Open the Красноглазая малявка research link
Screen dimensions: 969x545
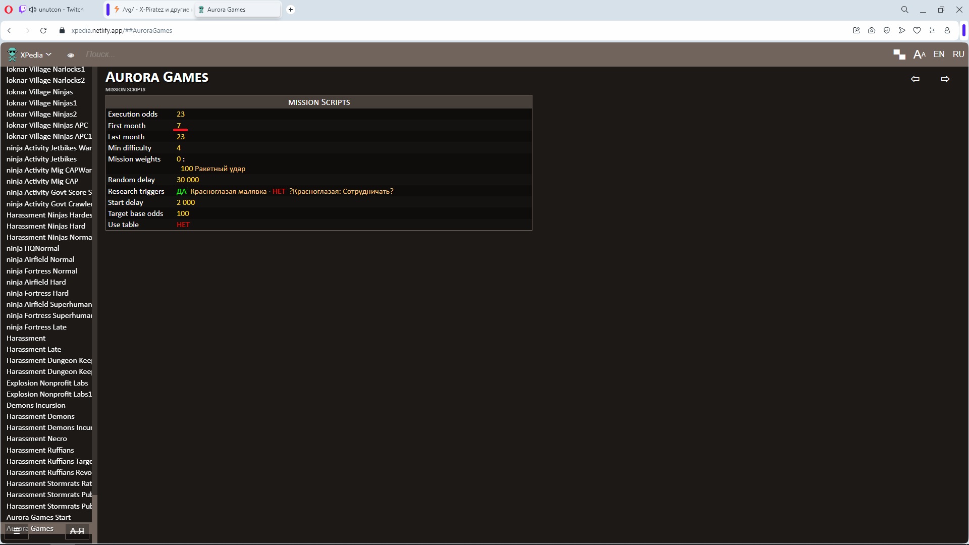click(228, 191)
